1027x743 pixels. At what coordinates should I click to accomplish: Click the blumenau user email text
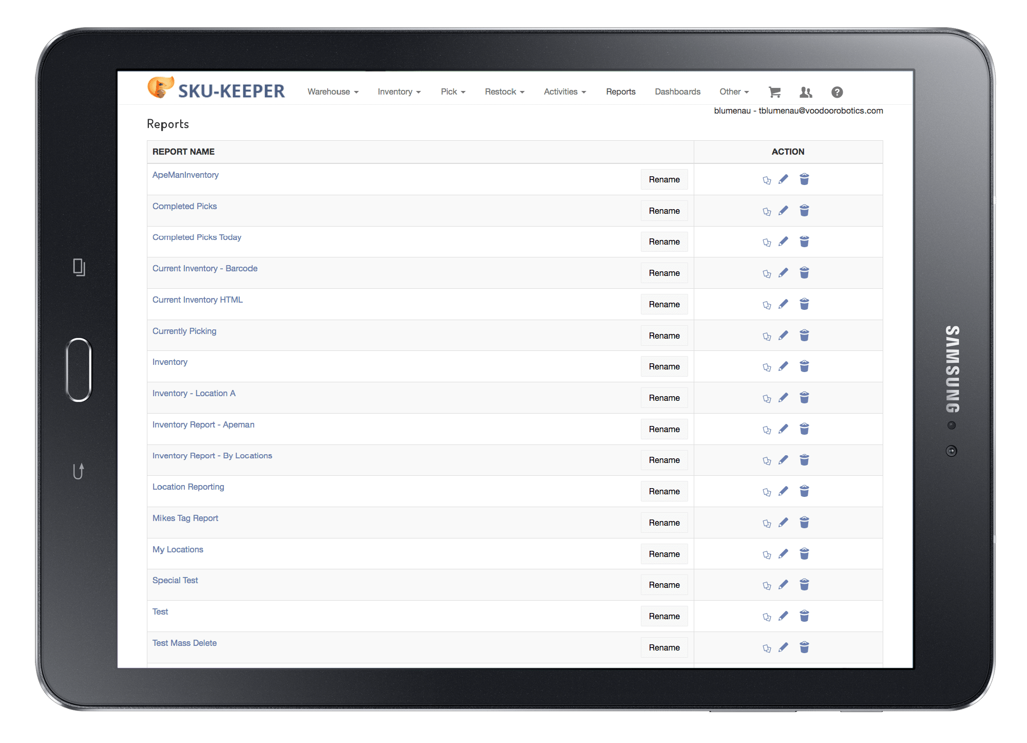[x=798, y=110]
